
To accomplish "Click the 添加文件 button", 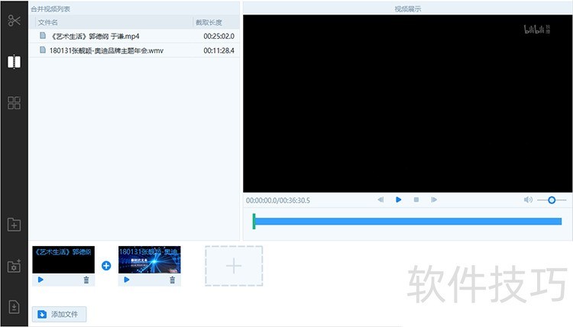I will (59, 314).
